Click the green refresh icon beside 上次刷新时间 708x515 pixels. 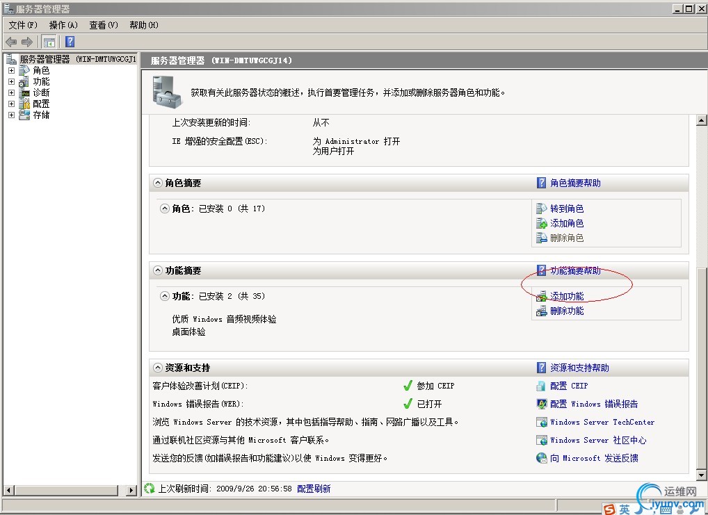click(150, 489)
